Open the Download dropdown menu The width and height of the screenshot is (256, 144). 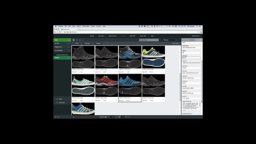click(101, 36)
